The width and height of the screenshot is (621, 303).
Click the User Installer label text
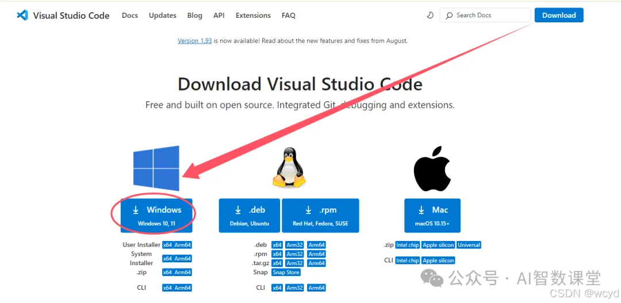[x=141, y=245]
